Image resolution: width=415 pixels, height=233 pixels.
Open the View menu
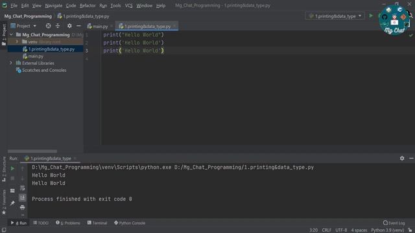click(36, 6)
